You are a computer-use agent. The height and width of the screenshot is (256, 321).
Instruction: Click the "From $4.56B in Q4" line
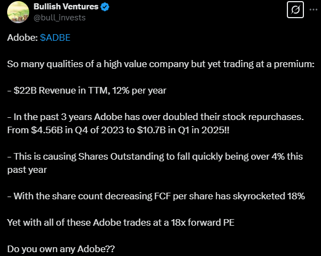[x=118, y=130]
